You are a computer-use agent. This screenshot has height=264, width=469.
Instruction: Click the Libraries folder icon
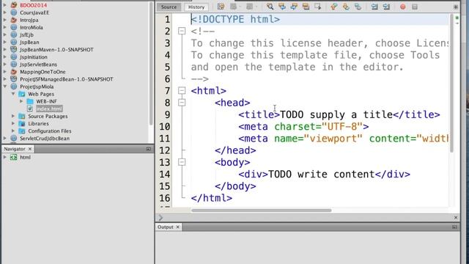click(22, 124)
